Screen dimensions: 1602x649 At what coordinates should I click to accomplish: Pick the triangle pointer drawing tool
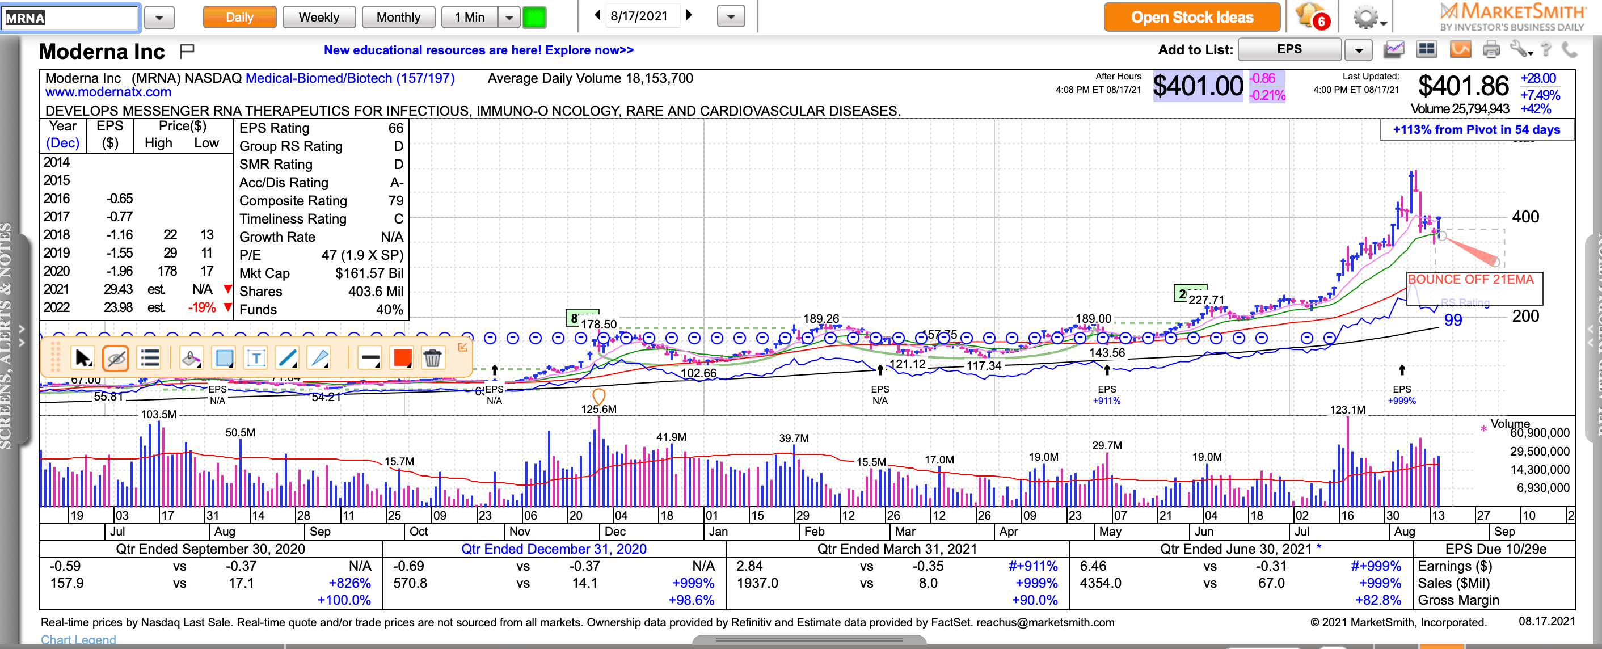(x=319, y=358)
